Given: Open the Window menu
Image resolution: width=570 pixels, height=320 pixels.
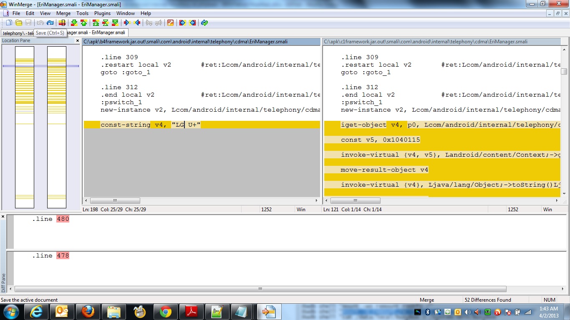Looking at the screenshot, I should tap(126, 13).
